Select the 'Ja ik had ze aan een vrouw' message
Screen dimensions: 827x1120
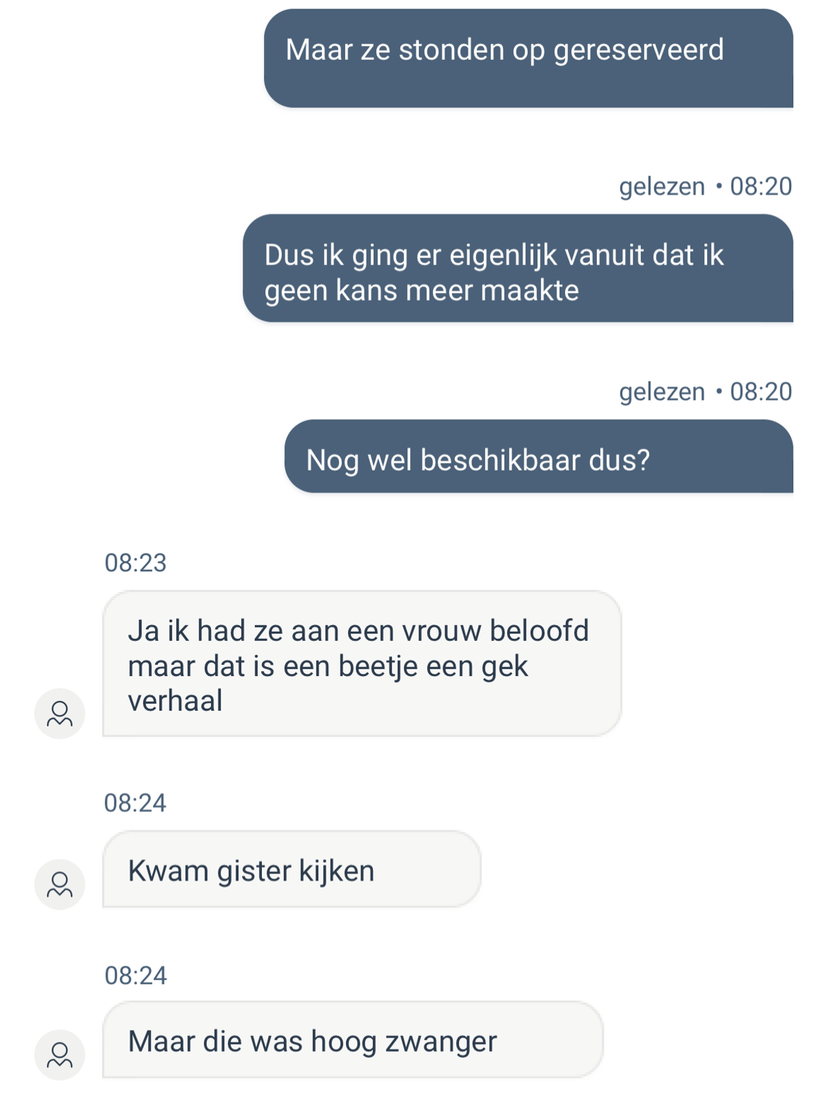pos(362,664)
